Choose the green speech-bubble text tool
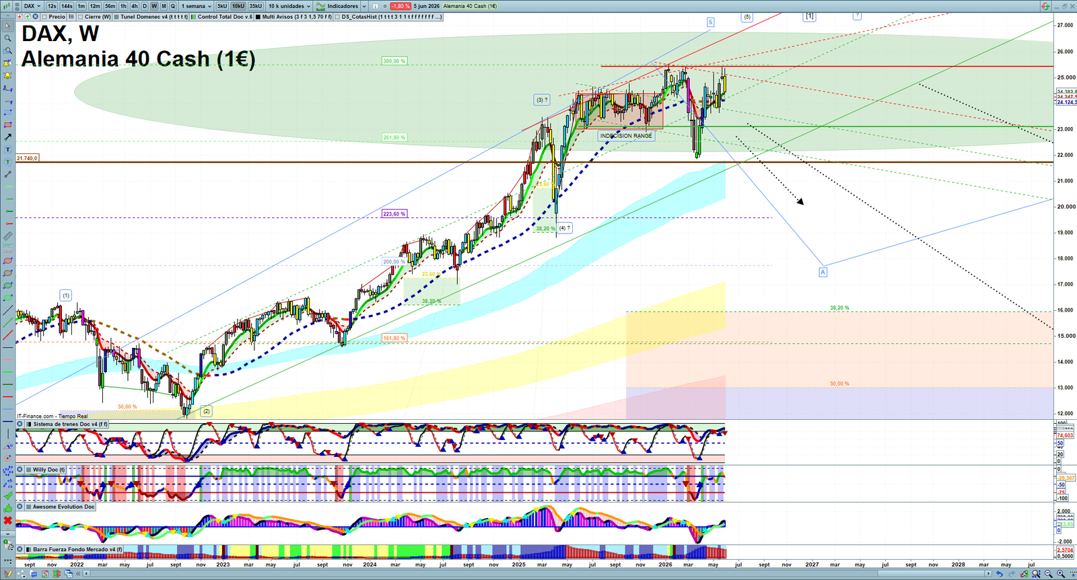This screenshot has width=1077, height=580. click(x=8, y=161)
